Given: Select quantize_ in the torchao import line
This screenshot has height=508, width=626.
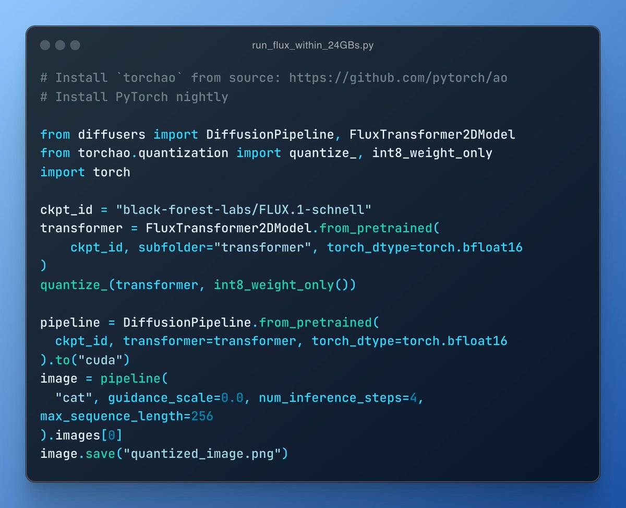Looking at the screenshot, I should click(323, 153).
